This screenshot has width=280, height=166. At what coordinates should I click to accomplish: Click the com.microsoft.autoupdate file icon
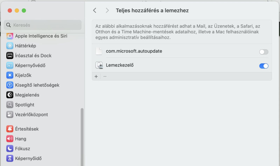pos(99,51)
